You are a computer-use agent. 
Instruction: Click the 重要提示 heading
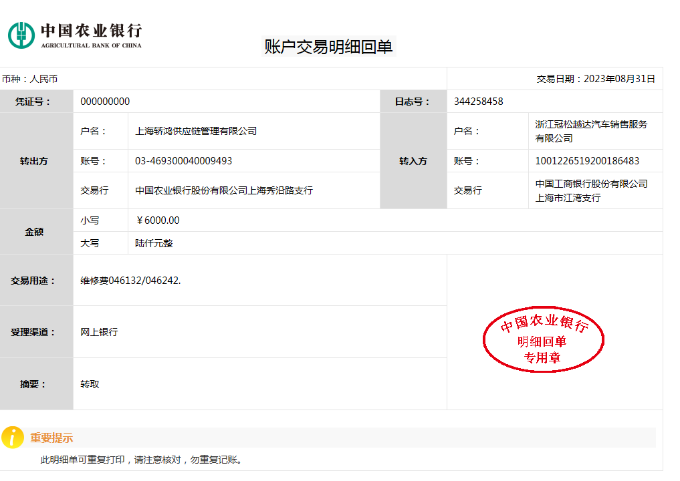point(51,438)
